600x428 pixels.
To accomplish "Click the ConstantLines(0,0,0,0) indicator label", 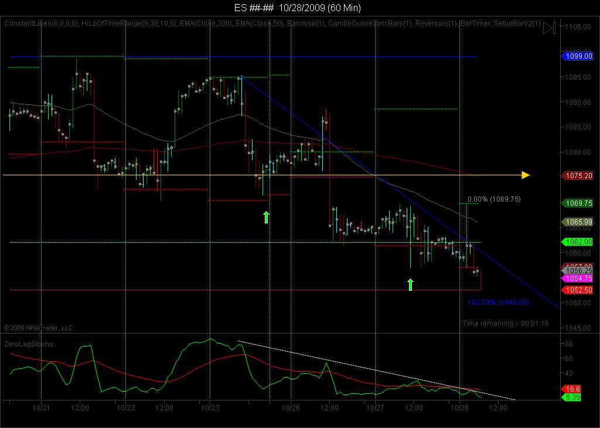I will (x=41, y=23).
